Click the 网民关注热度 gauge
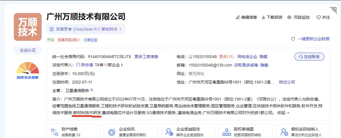Image resolution: width=341 pixels, height=138 pixels. click(28, 70)
